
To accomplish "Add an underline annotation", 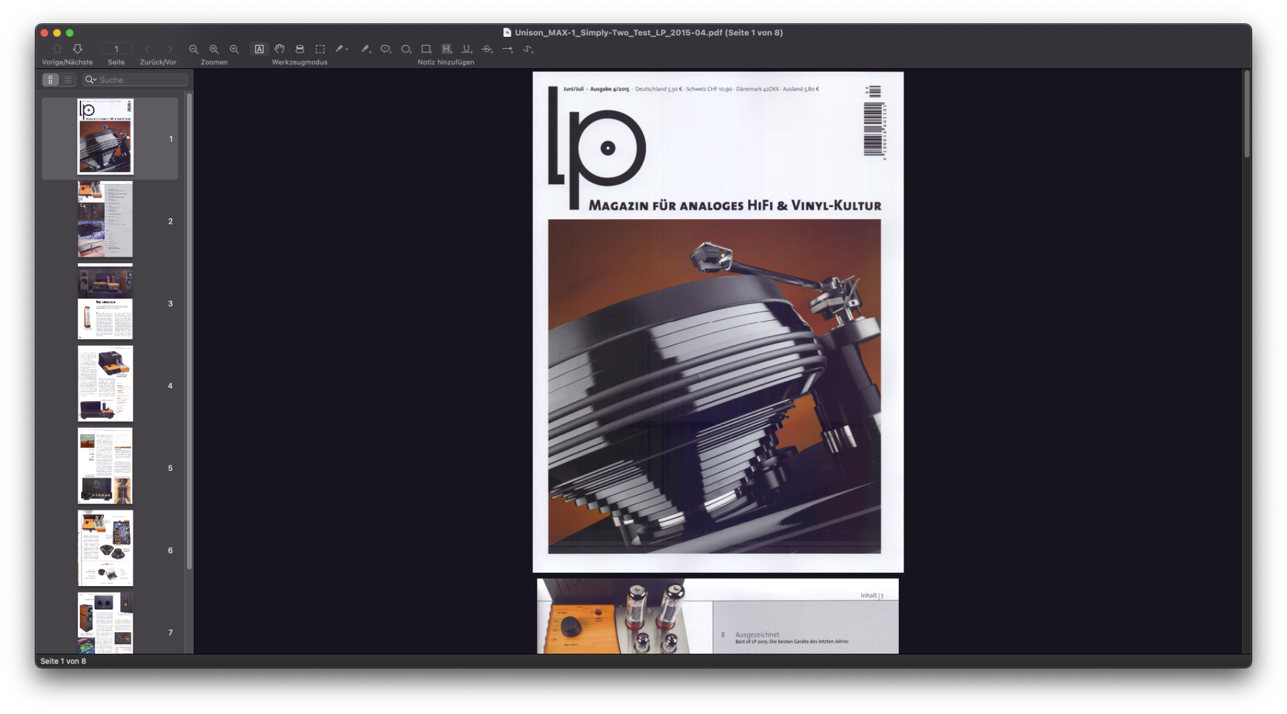I will coord(467,49).
